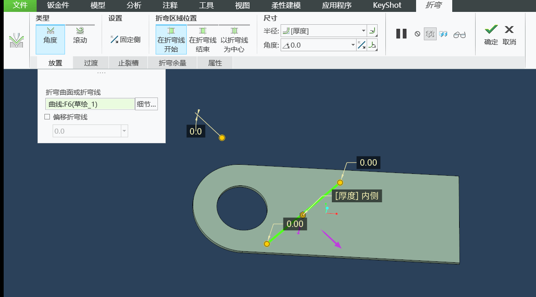Confirm with the 确定 checkmark

pos(491,34)
